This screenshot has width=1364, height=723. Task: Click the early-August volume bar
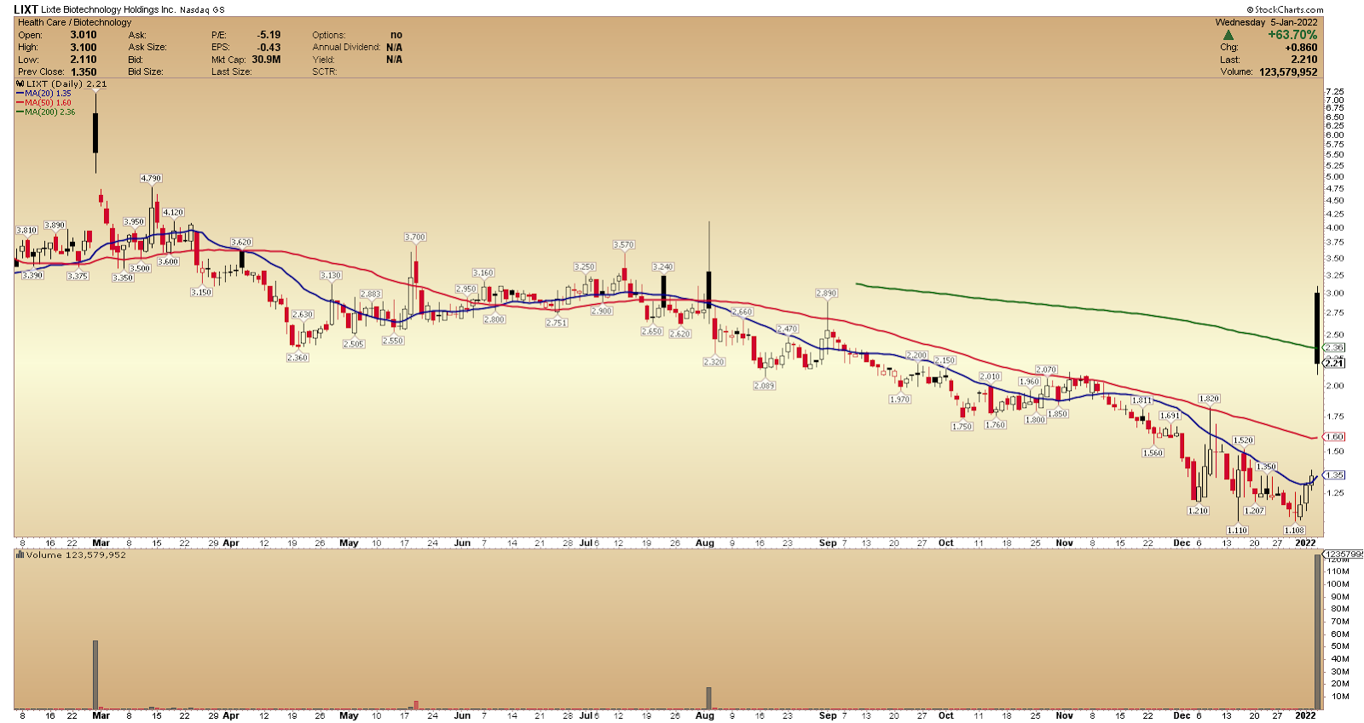click(708, 698)
